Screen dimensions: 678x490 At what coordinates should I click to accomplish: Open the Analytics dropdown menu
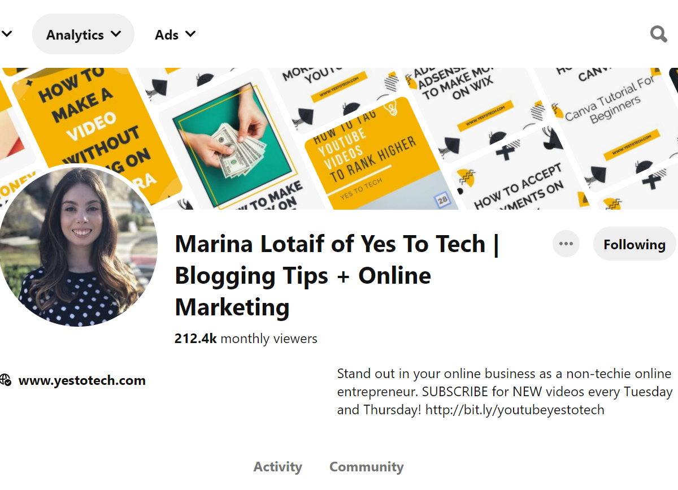tap(83, 34)
